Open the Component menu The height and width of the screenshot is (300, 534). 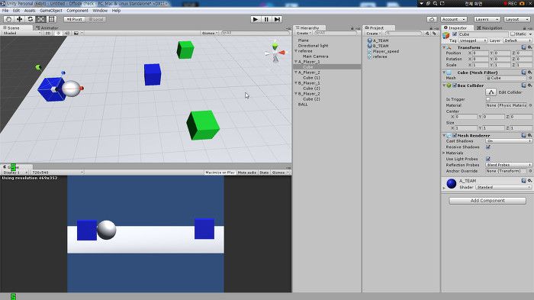77,11
